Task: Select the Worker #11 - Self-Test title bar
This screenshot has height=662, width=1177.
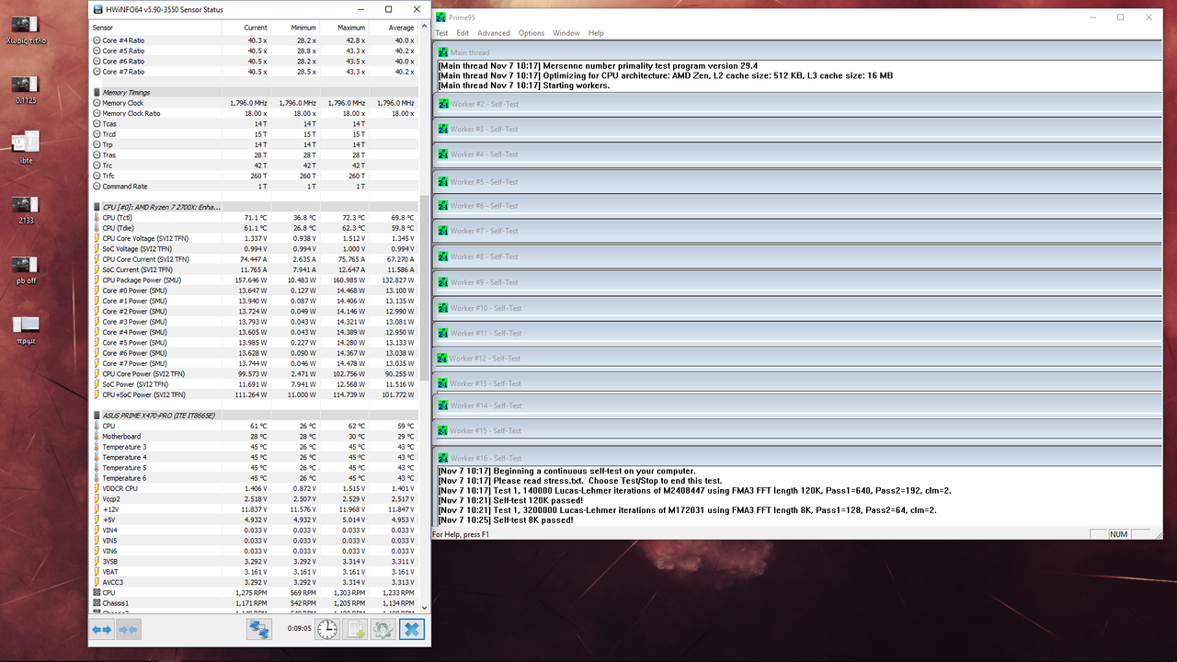Action: [796, 333]
